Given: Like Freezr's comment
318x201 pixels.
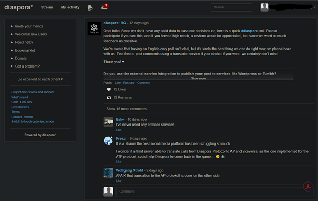Looking at the screenshot, I should pos(119,161).
